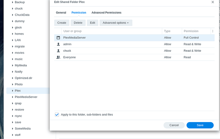Click the chuck user icon
Image resolution: width=220 pixels, height=139 pixels.
click(58, 51)
